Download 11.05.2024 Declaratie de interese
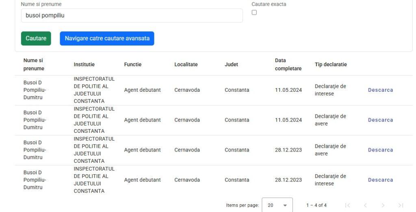The image size is (416, 212). click(x=380, y=90)
